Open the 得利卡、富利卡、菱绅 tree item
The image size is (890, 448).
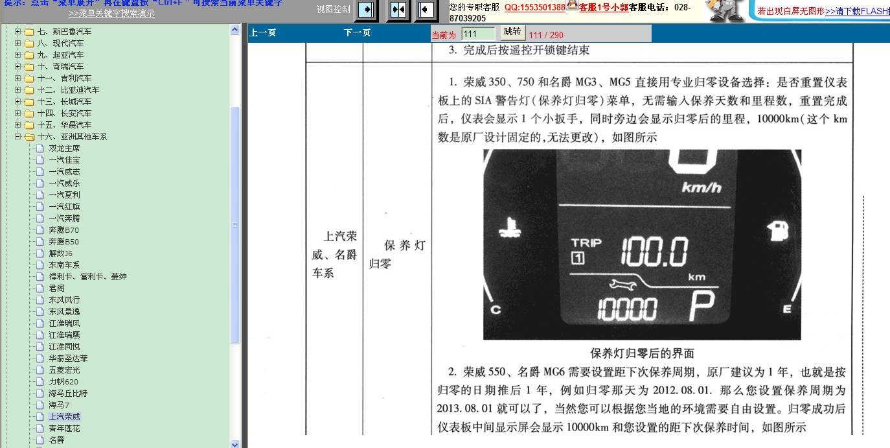coord(88,277)
